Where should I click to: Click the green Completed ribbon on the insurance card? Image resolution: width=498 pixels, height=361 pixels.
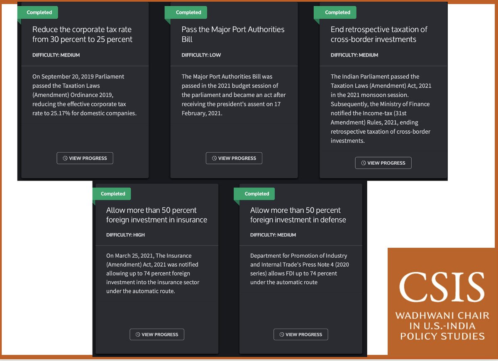point(112,194)
